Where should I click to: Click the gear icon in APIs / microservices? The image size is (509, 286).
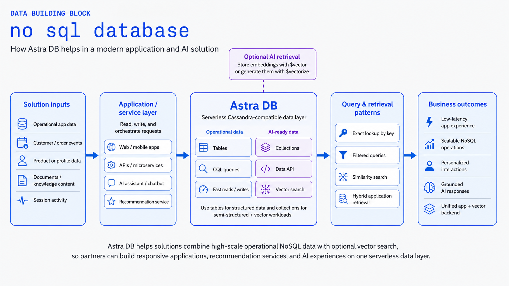[x=111, y=165]
